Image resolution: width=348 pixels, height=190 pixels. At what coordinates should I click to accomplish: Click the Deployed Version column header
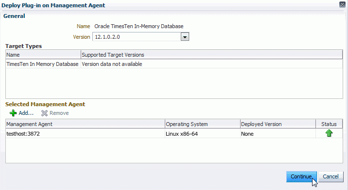click(278, 124)
